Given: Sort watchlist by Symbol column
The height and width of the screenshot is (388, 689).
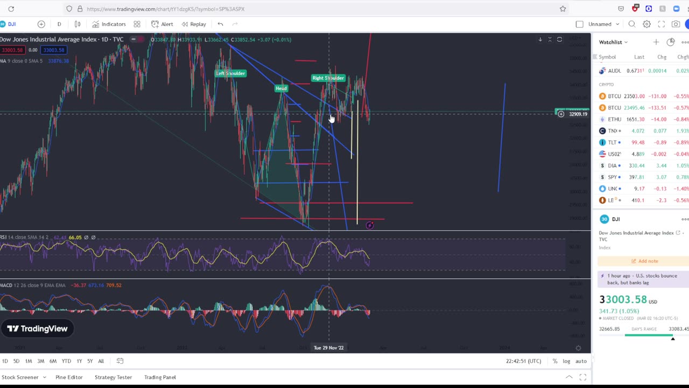Looking at the screenshot, I should point(607,57).
